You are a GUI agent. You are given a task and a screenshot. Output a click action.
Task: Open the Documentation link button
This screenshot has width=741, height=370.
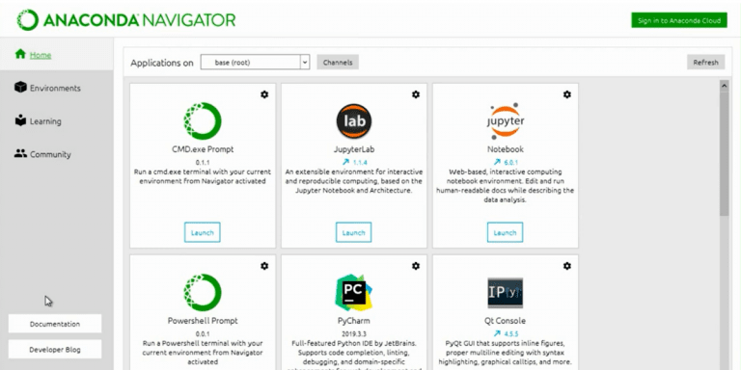coord(55,324)
